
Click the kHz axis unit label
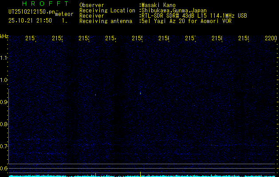pos(4,36)
